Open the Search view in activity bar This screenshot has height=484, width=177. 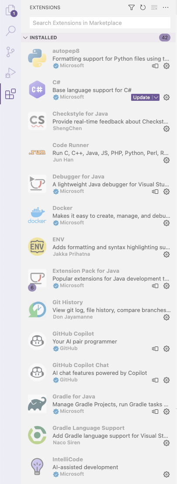10,31
